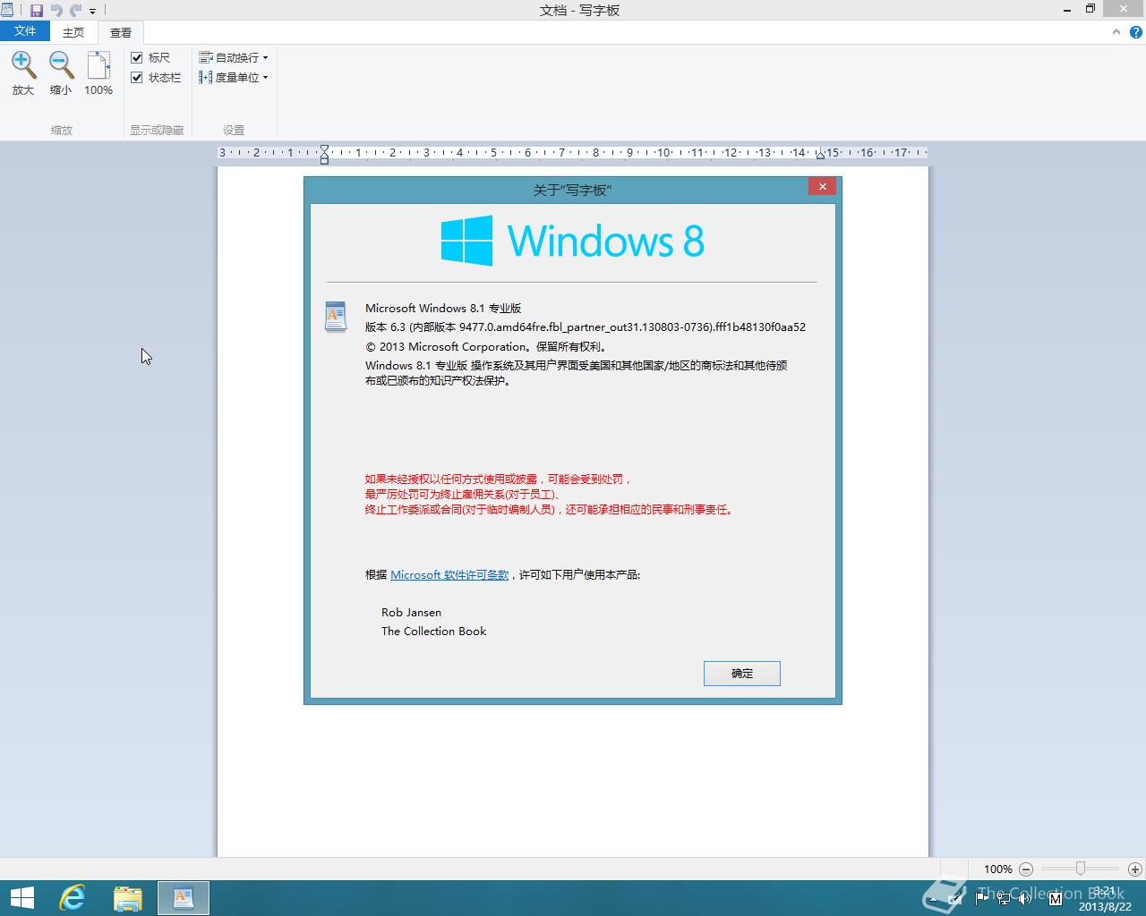Uncheck the 标尺 (Ruler) checkbox
1146x916 pixels.
pyautogui.click(x=137, y=57)
